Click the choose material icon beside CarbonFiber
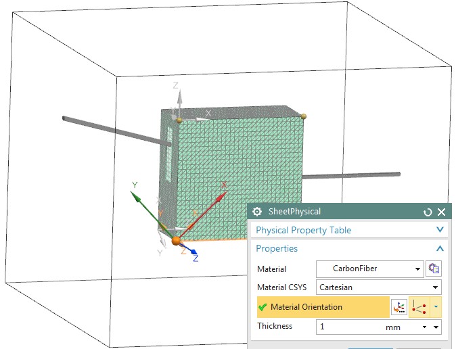Image resolution: width=456 pixels, height=349 pixels. (434, 269)
